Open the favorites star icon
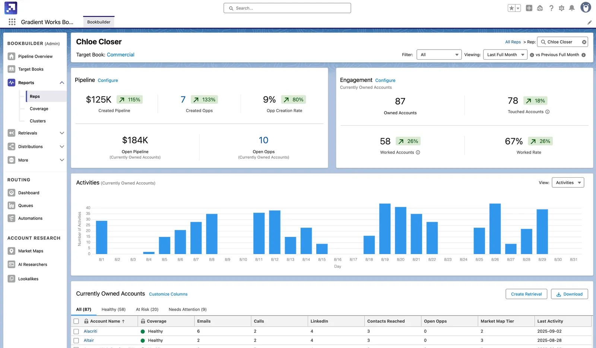Screen dimensions: 596x348 coord(511,8)
